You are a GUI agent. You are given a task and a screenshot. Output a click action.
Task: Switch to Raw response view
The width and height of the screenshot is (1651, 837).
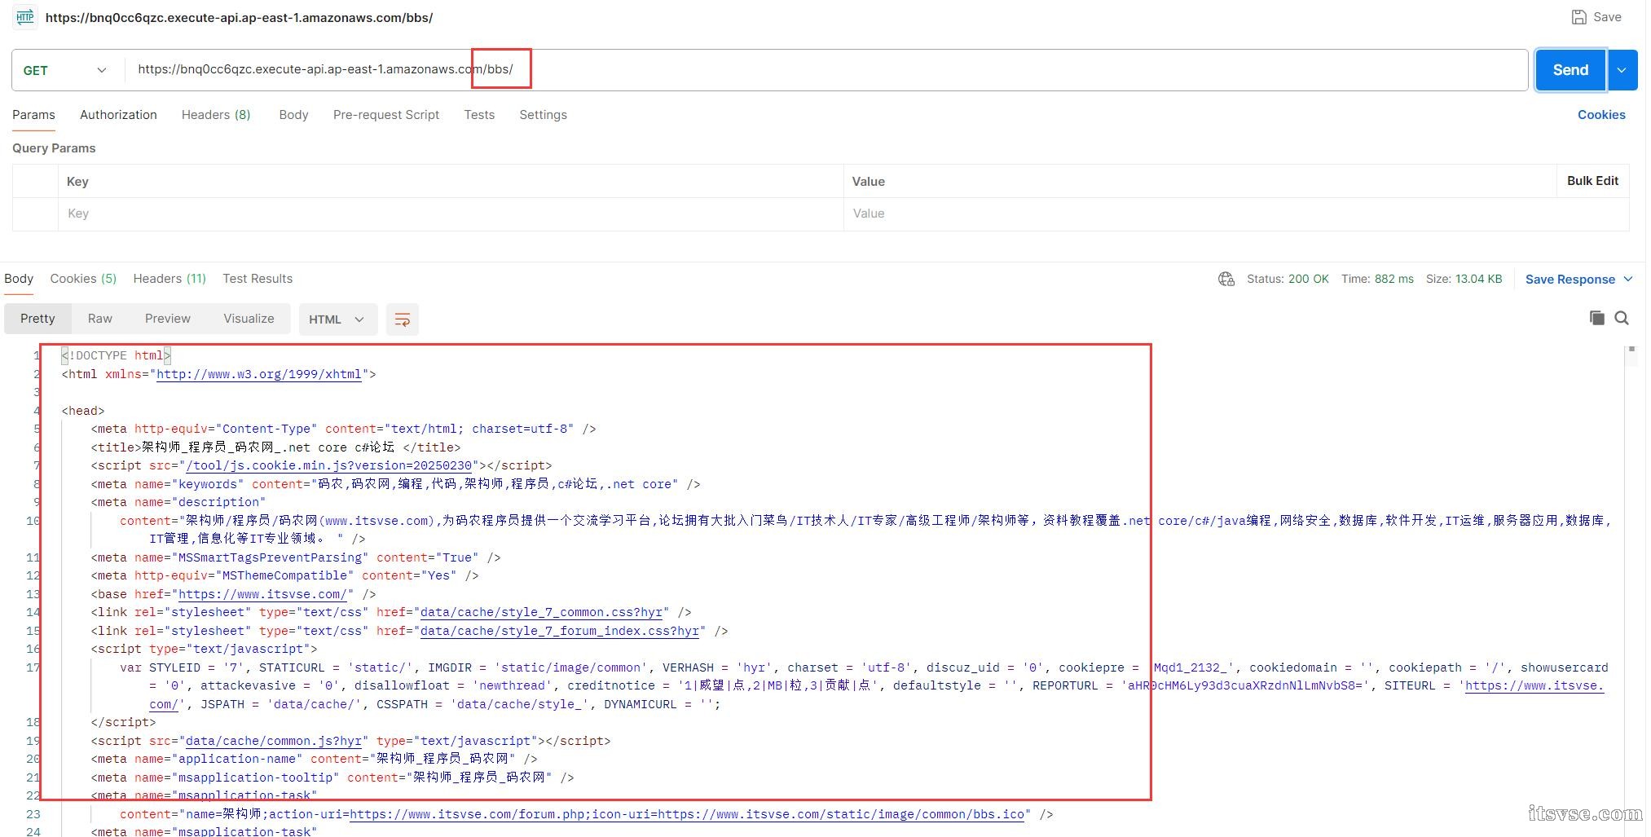[100, 319]
